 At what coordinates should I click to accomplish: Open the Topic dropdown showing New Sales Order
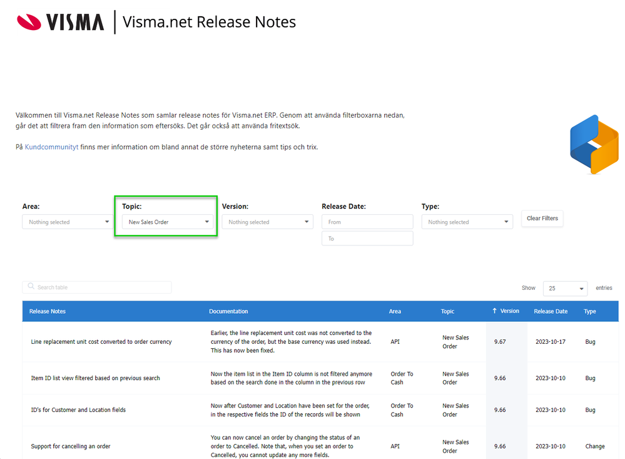[168, 222]
